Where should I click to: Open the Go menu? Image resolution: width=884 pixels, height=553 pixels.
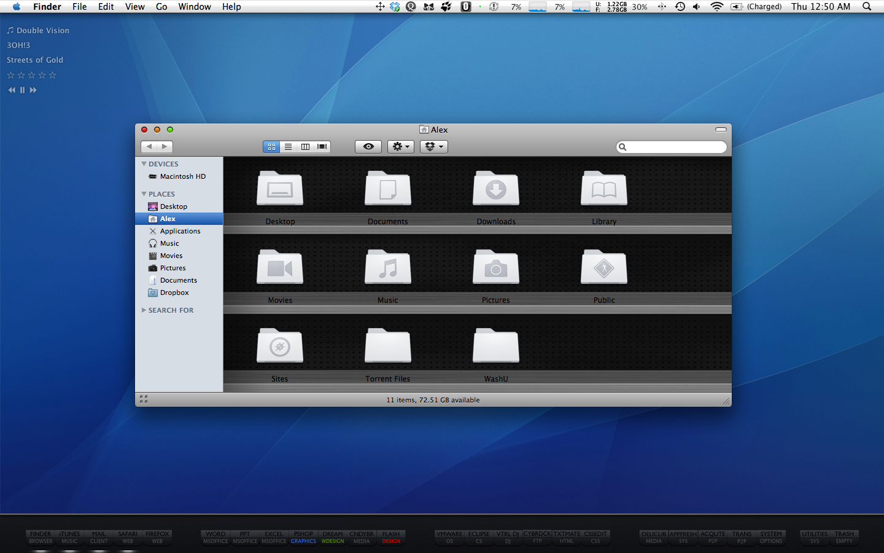tap(161, 7)
